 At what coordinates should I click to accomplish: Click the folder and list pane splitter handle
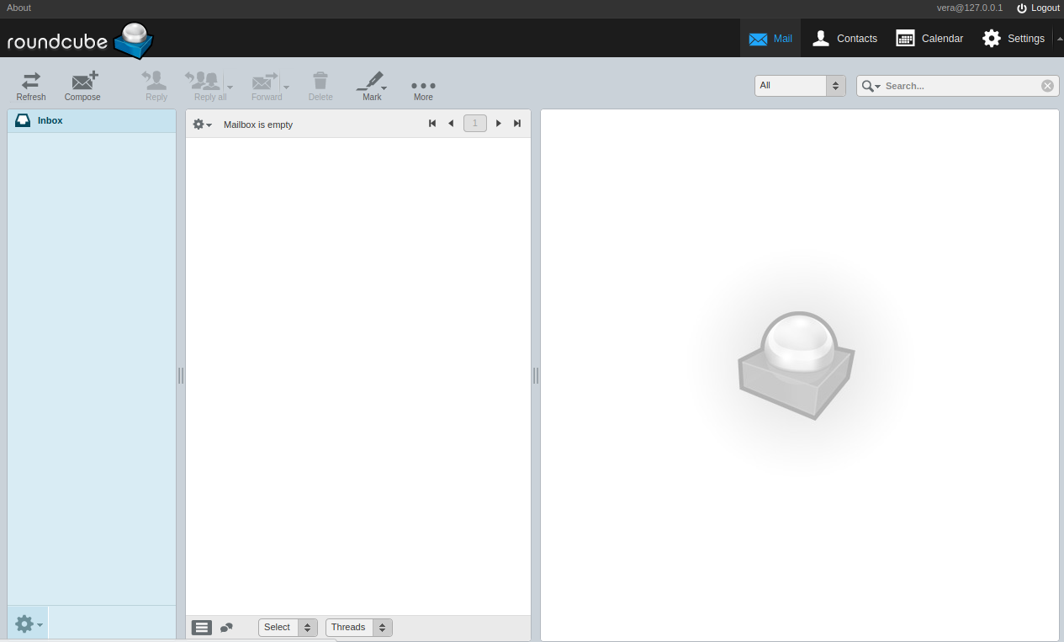(x=181, y=375)
